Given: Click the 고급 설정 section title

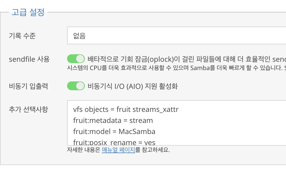Looking at the screenshot, I should (28, 13).
